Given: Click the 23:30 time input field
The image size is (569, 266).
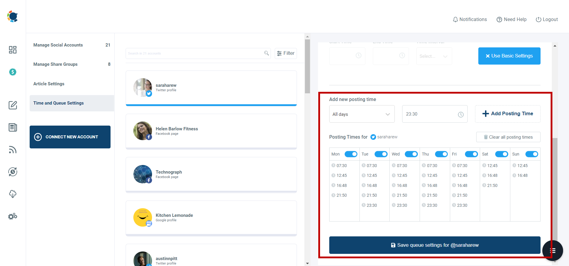Looking at the screenshot, I should coord(435,114).
